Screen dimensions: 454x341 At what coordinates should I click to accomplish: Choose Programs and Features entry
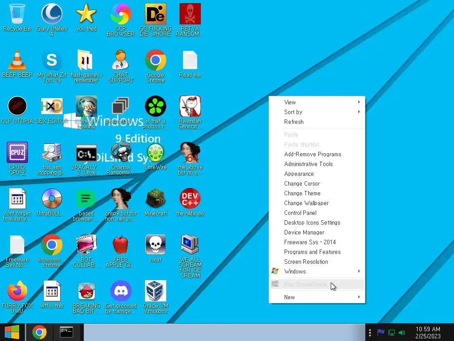click(317, 252)
